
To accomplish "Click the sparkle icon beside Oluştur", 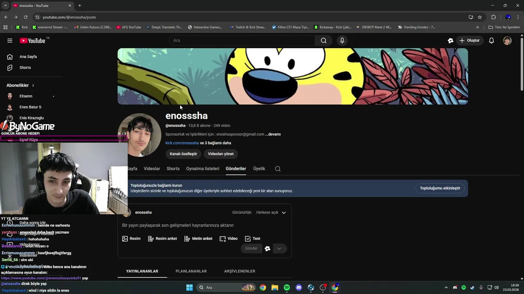I will click(450, 40).
